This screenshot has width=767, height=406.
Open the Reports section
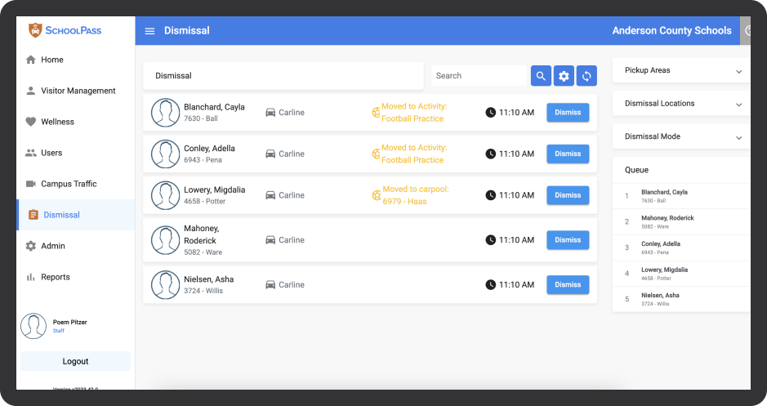[x=56, y=277]
